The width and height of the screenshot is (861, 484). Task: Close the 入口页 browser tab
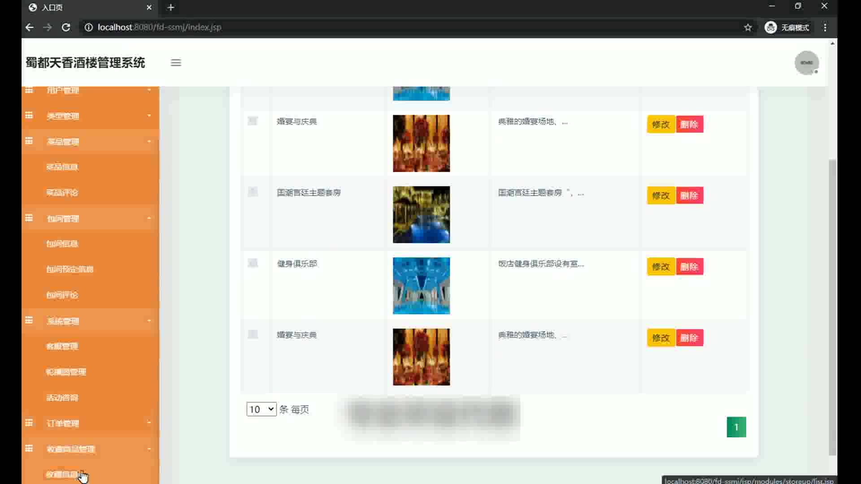pos(149,7)
